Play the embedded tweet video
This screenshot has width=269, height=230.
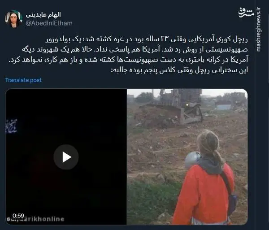pyautogui.click(x=66, y=157)
